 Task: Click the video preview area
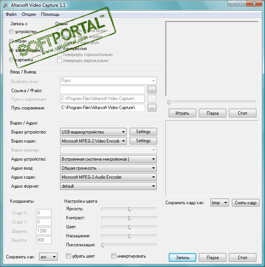click(212, 59)
